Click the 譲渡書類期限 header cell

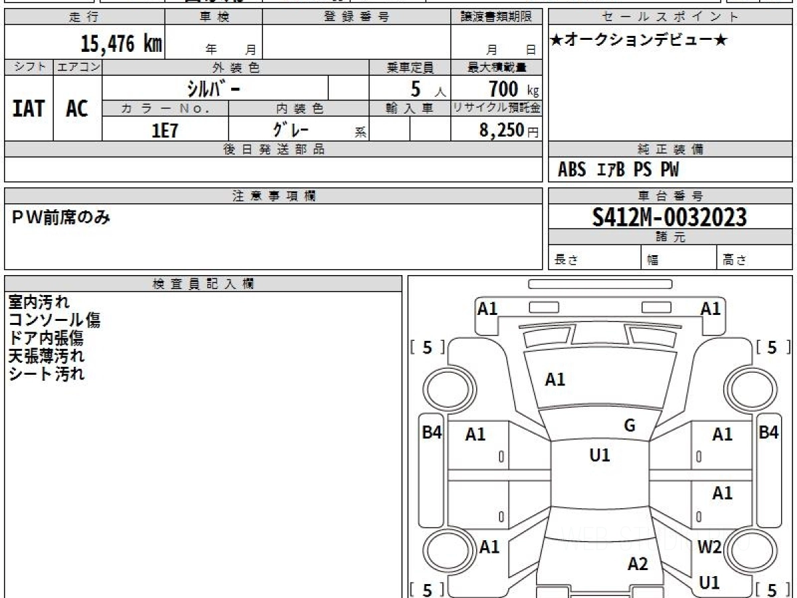(496, 17)
